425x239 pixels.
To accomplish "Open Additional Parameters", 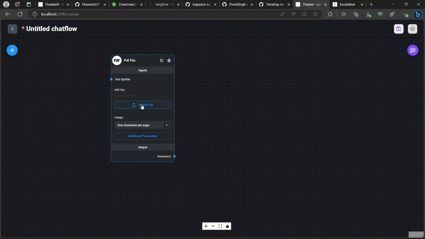I will [143, 136].
